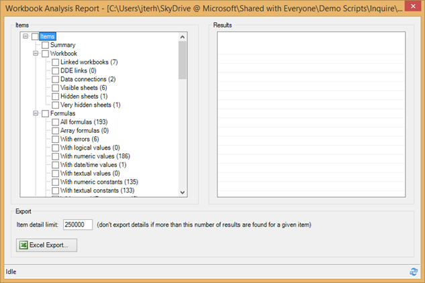This screenshot has height=283, width=425.
Task: Collapse the Items root node
Action: 26,36
